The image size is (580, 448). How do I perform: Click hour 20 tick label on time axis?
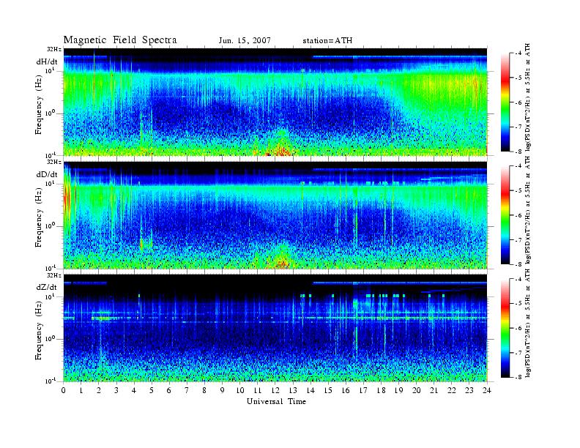click(416, 391)
